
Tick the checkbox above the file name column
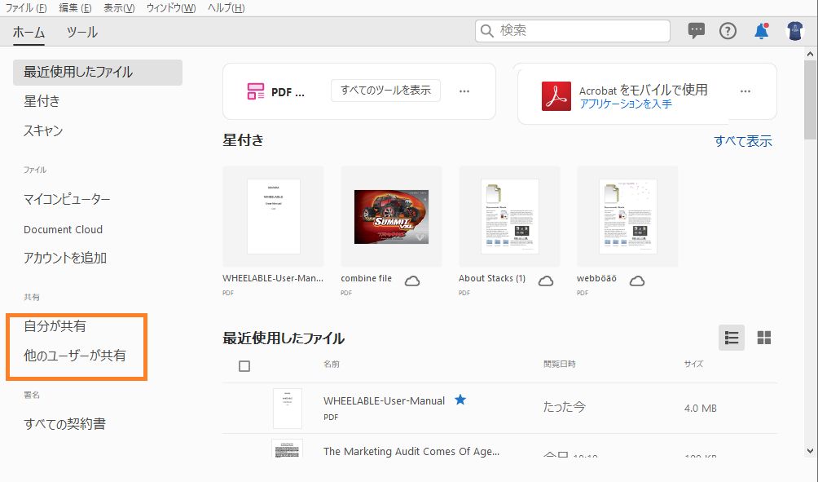coord(243,366)
